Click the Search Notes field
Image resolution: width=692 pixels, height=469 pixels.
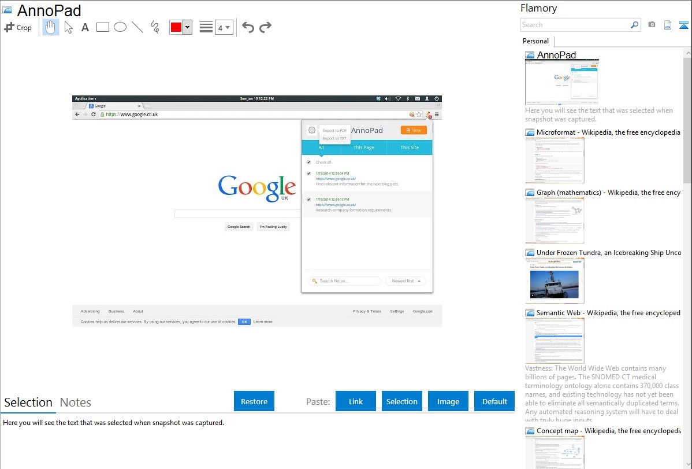(x=344, y=280)
